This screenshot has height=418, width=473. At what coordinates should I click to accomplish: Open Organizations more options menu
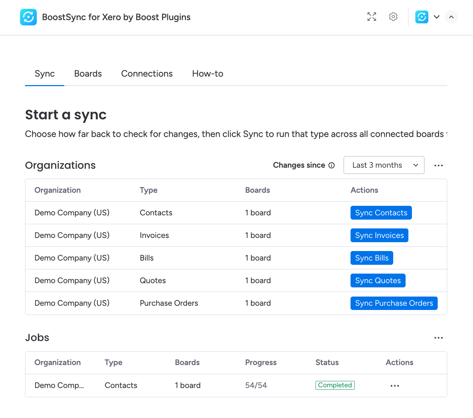(439, 165)
